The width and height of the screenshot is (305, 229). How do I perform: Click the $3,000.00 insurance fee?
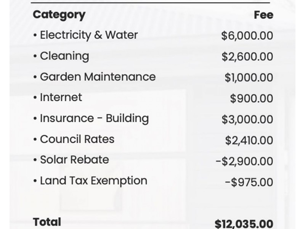(x=247, y=119)
